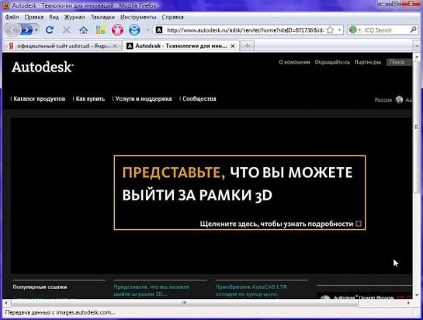Click the Россия country selector
Screen dimensions: 423x320
tap(383, 100)
